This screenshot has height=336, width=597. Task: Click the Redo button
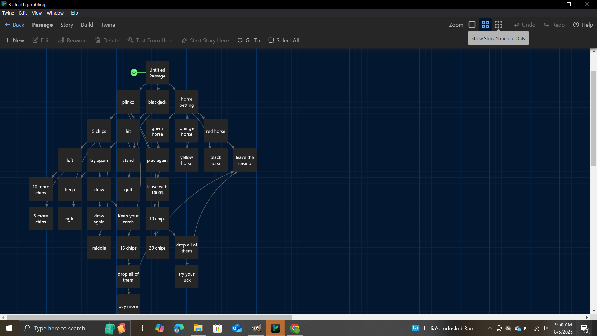click(x=554, y=25)
